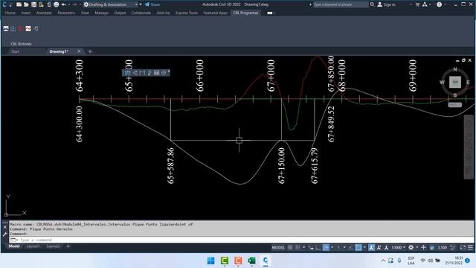The width and height of the screenshot is (476, 268).
Task: Click the Autodesk A triangle icon
Action: tap(425, 4)
